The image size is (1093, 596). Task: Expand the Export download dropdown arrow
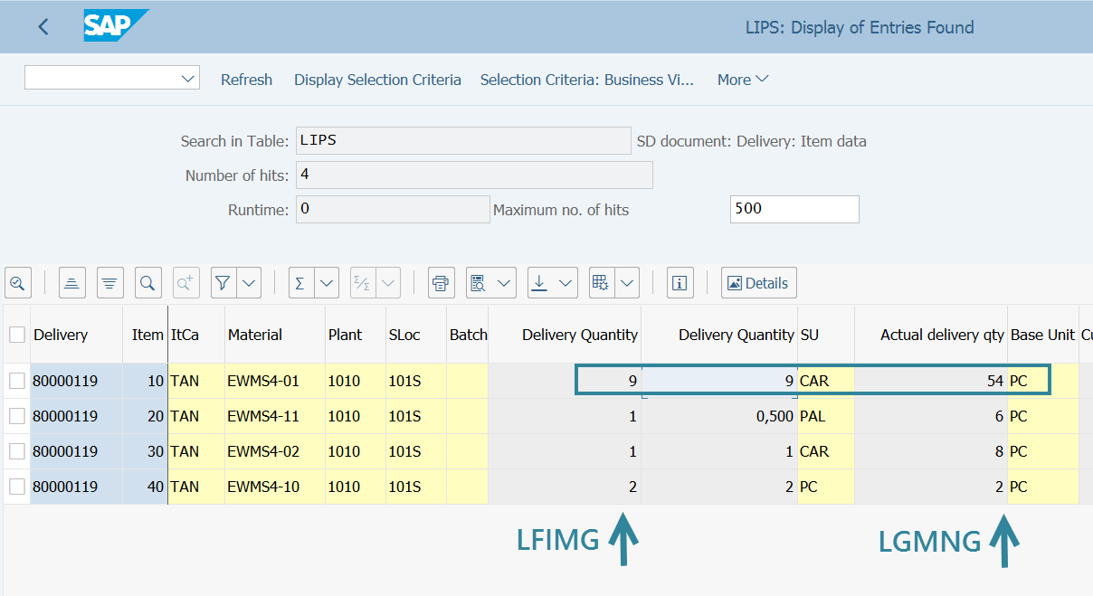(x=566, y=283)
